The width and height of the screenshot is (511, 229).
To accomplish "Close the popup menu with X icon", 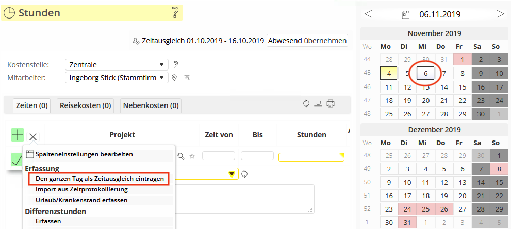I will pos(33,136).
